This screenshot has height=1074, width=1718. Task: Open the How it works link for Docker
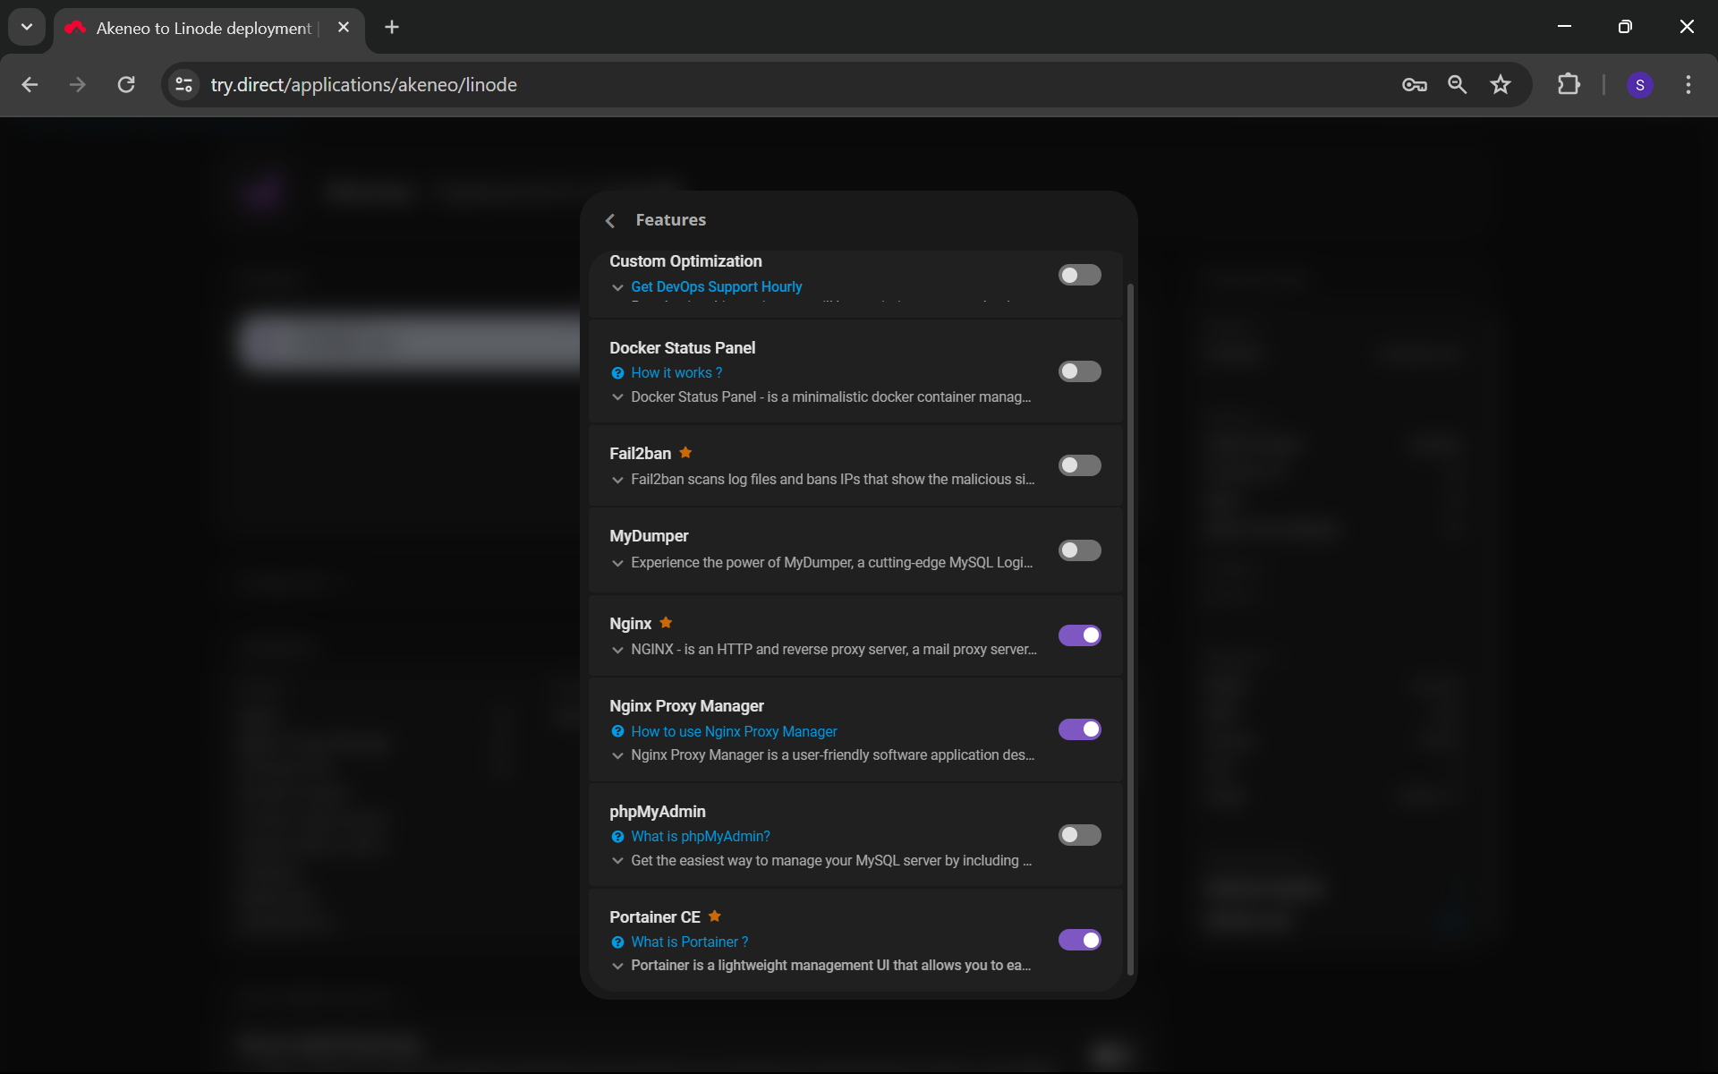676,372
